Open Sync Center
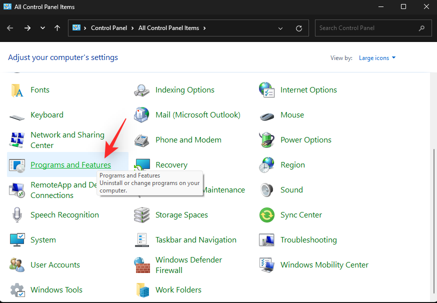The image size is (437, 303). coord(301,214)
